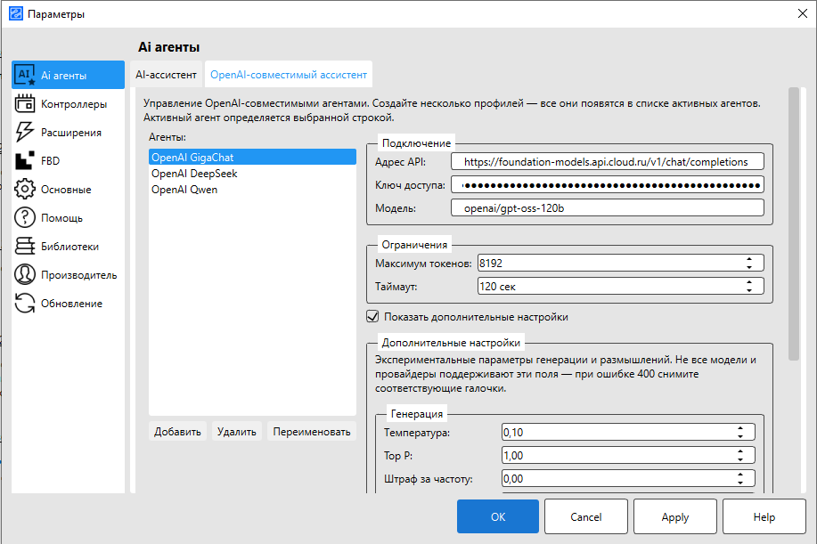This screenshot has width=817, height=544.
Task: Open the Библиотеки stacked books icon
Action: (24, 247)
